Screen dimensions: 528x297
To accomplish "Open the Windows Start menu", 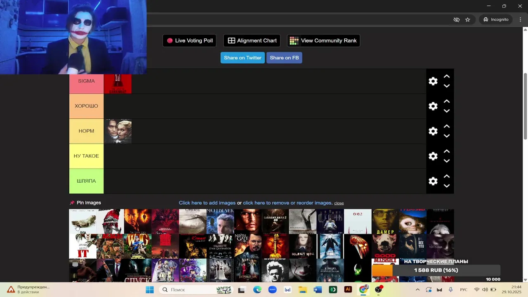I will pos(149,290).
